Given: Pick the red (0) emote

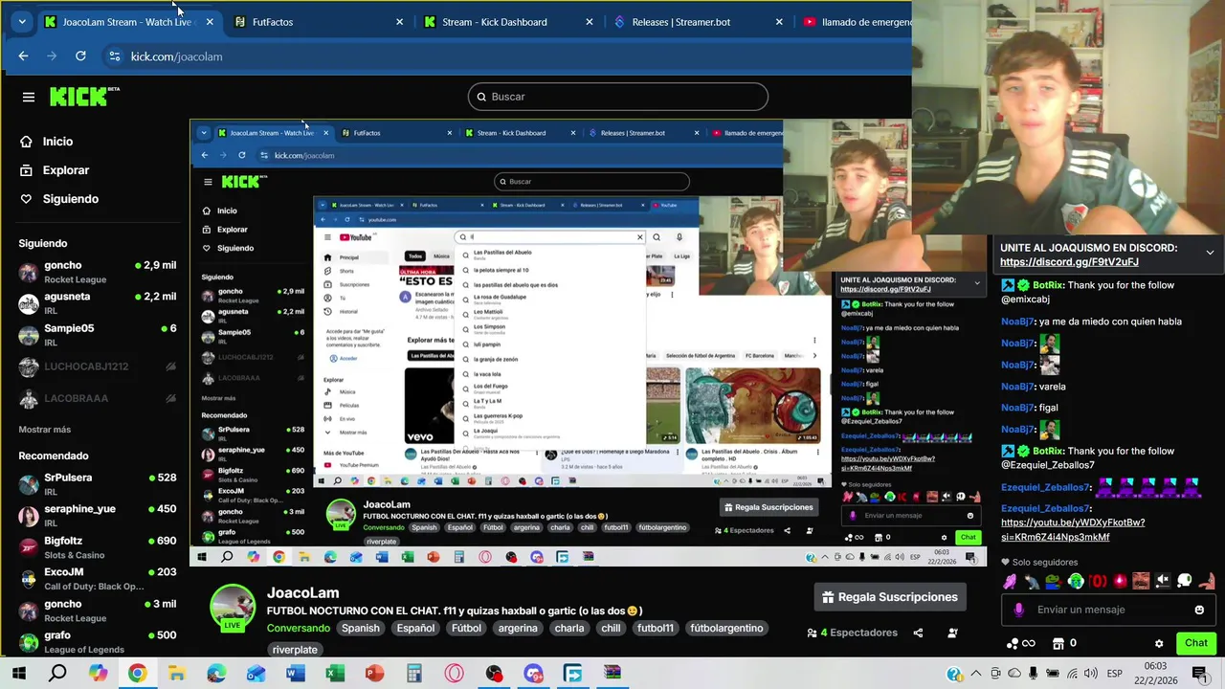Looking at the screenshot, I should coord(1097,581).
